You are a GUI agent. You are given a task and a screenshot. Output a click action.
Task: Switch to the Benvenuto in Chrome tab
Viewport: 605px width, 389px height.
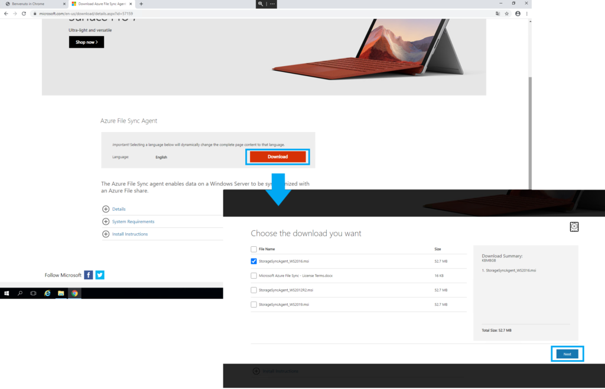point(34,4)
